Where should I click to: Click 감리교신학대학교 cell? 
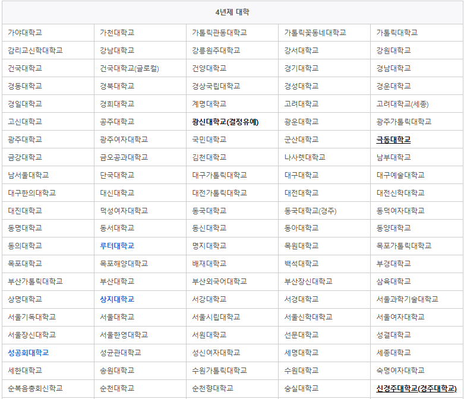tap(48, 50)
